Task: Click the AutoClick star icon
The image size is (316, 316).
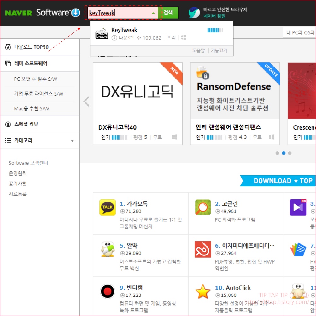Action: tap(203, 291)
